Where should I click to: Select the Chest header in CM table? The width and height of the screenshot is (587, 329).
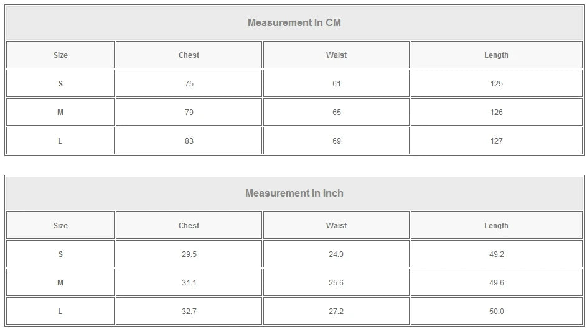tap(189, 55)
